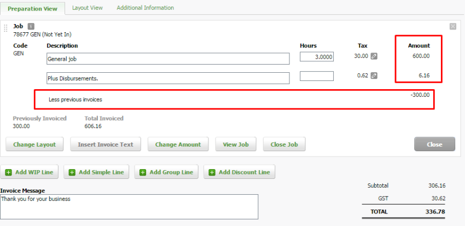The width and height of the screenshot is (465, 226).
Task: Click the Invoice Message heading
Action: coord(22,191)
